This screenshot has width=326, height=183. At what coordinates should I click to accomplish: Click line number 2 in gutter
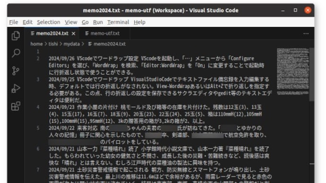tap(38, 58)
